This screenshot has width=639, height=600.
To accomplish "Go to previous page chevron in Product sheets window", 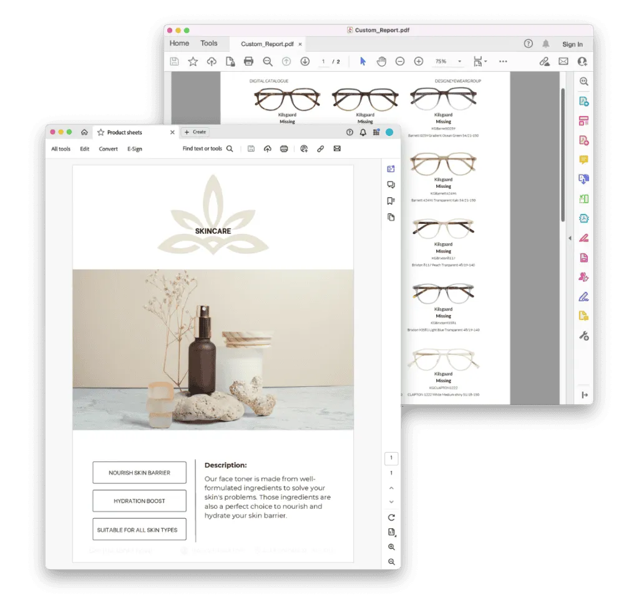I will [391, 488].
